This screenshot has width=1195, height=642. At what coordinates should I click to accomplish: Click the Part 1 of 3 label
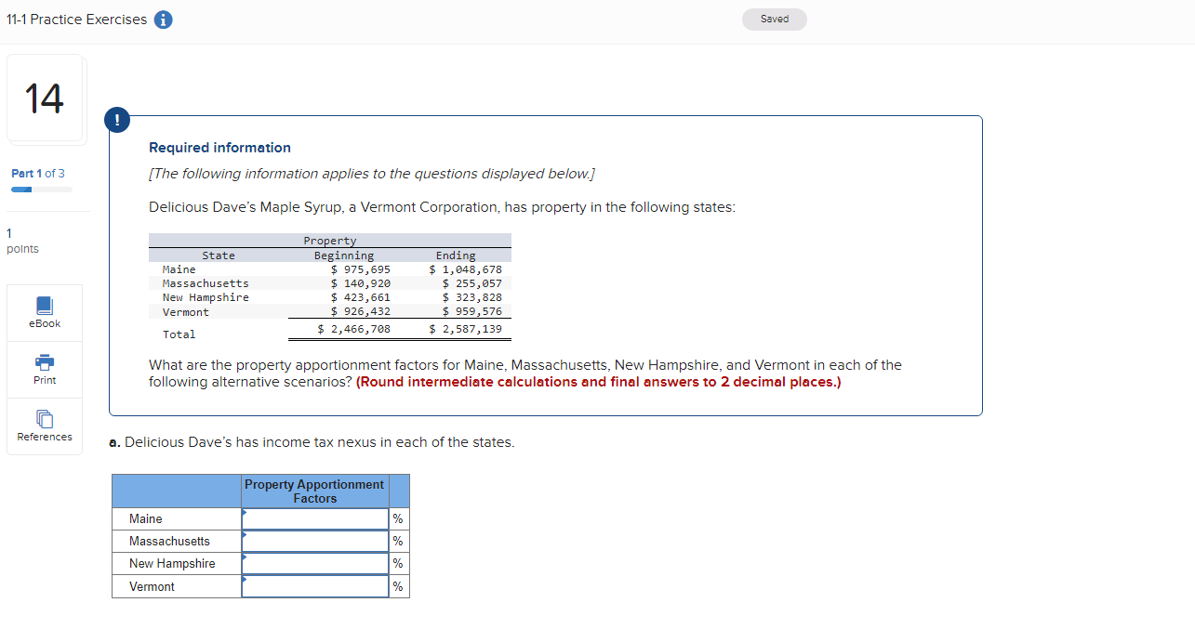pyautogui.click(x=38, y=174)
